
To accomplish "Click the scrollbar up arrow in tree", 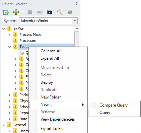I will pyautogui.click(x=77, y=28).
